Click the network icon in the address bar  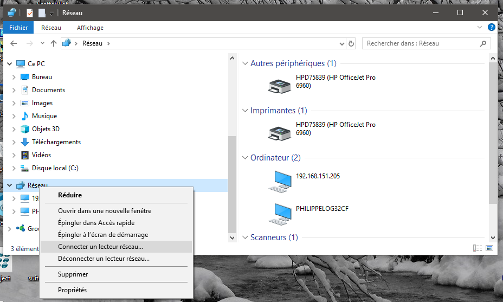coord(67,43)
